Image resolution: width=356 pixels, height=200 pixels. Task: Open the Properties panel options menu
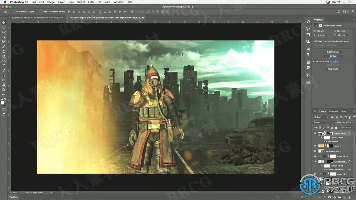pyautogui.click(x=353, y=20)
